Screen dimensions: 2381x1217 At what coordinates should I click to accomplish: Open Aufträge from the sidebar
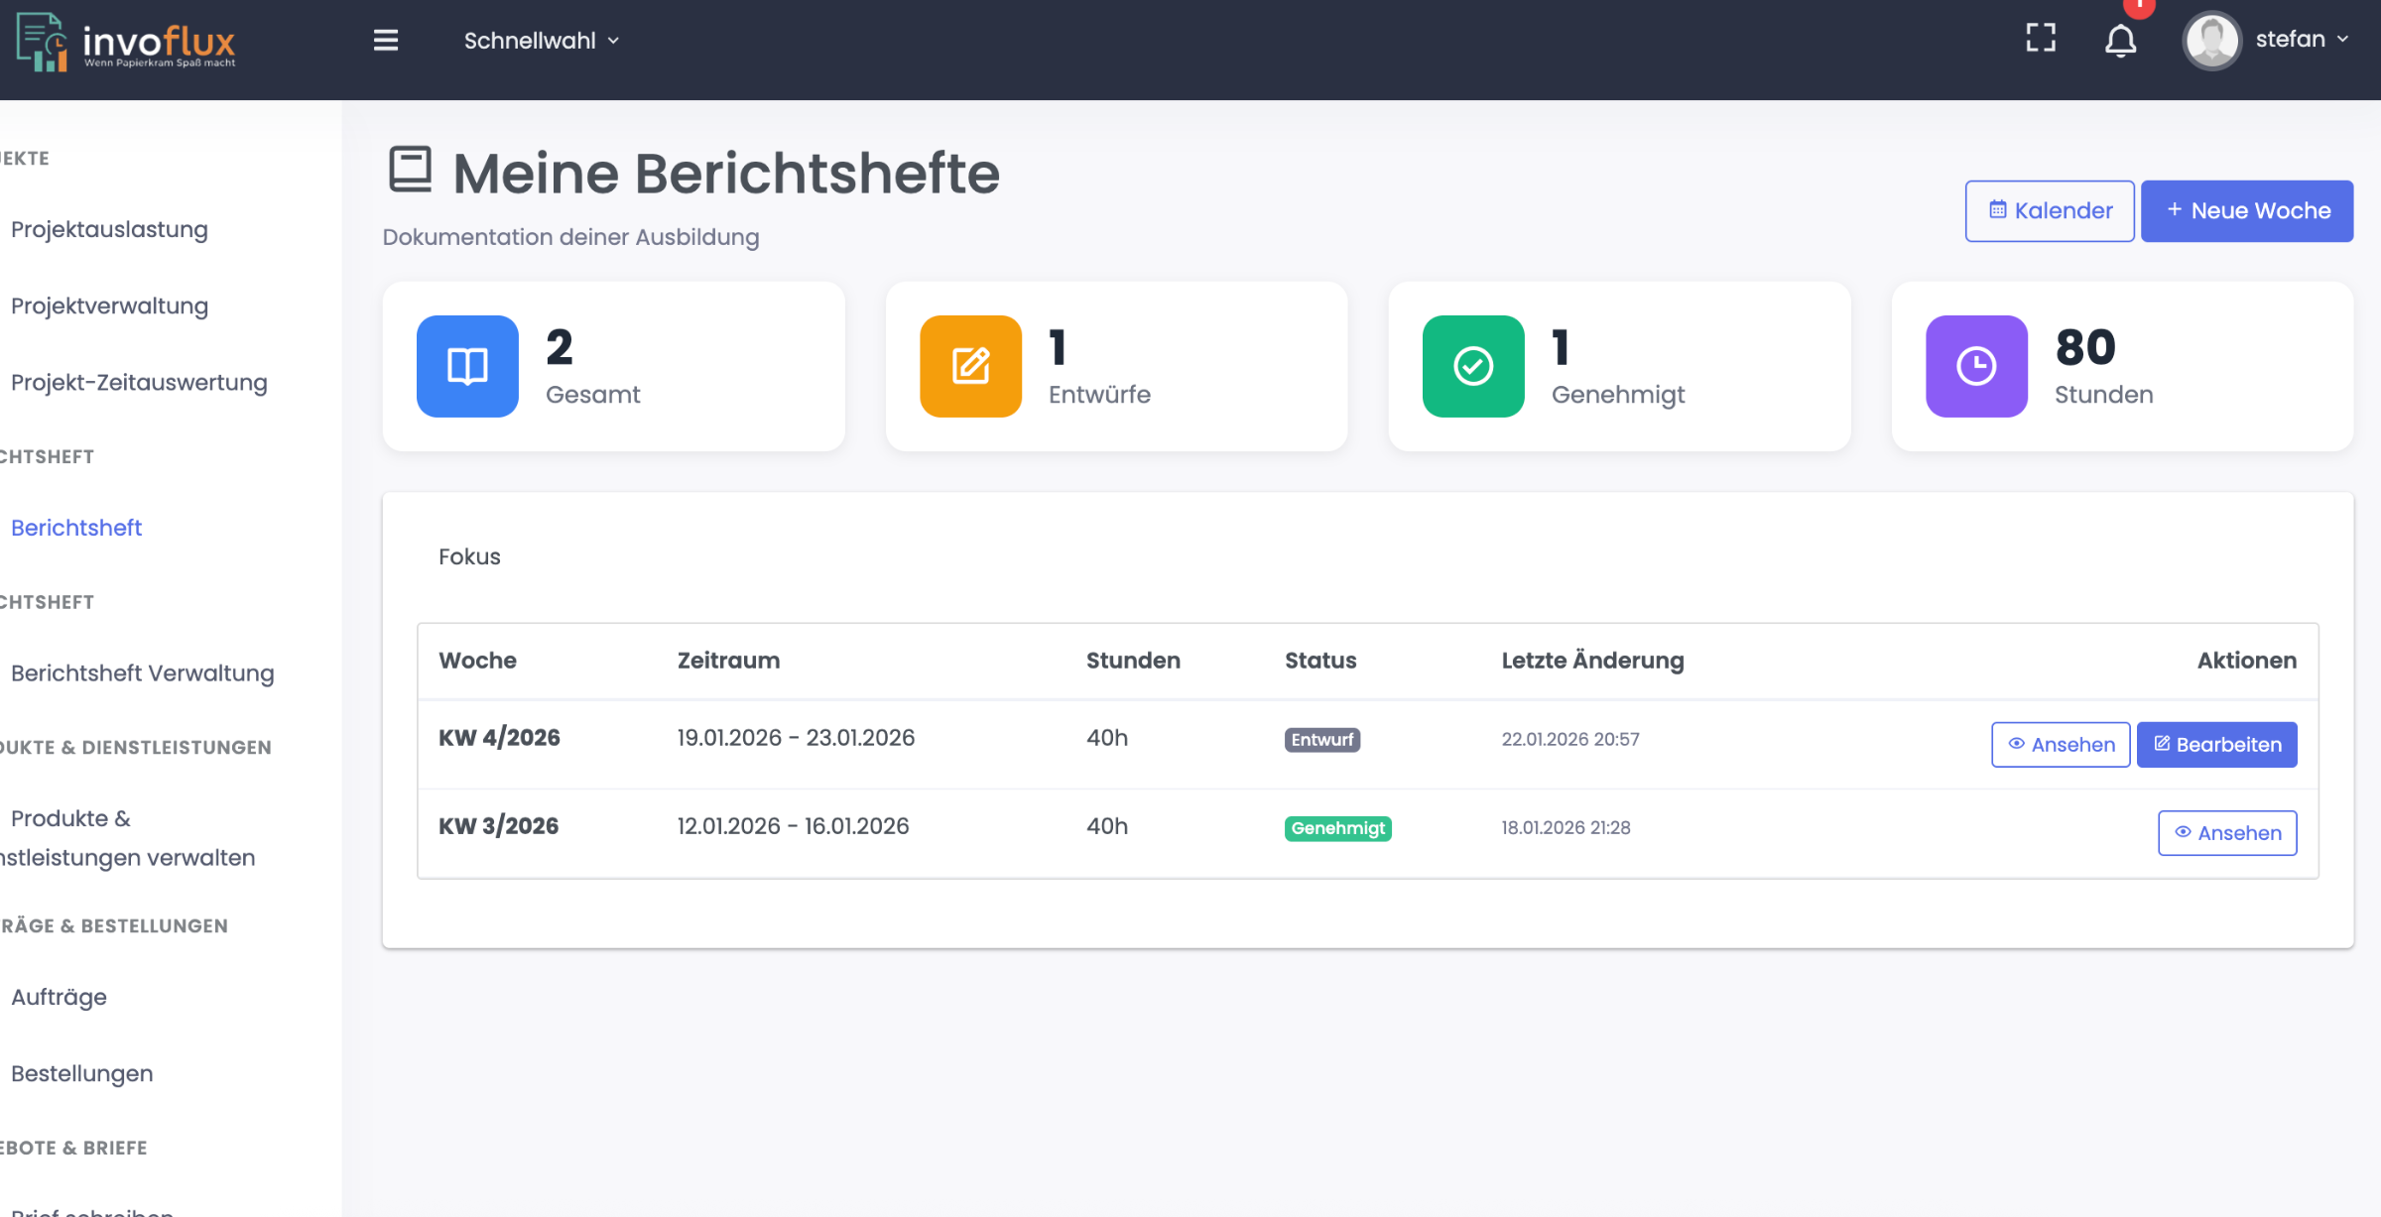59,997
